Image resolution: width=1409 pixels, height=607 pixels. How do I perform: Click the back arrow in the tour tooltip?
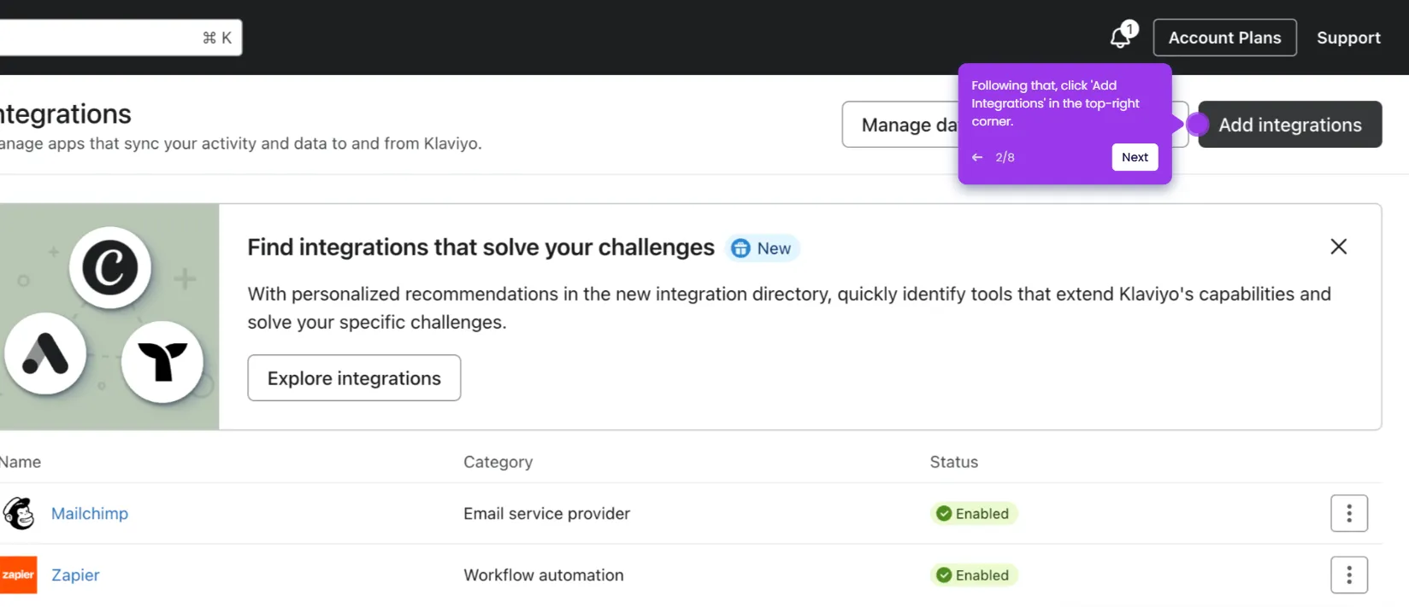coord(977,157)
